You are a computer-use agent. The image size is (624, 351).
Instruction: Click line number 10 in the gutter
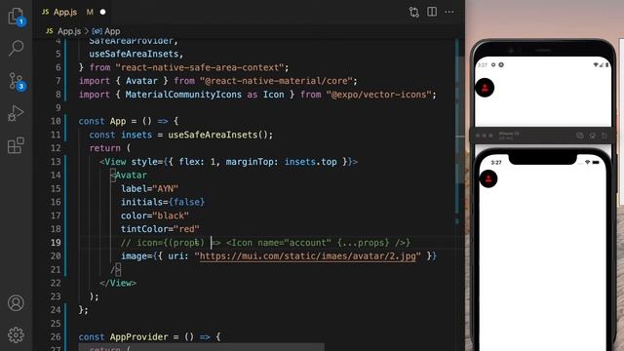point(56,121)
